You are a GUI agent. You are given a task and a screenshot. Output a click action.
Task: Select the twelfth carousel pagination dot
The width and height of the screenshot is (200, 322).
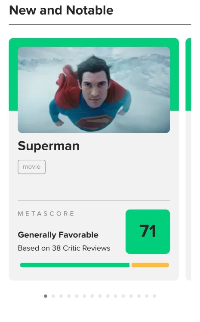tap(131, 296)
